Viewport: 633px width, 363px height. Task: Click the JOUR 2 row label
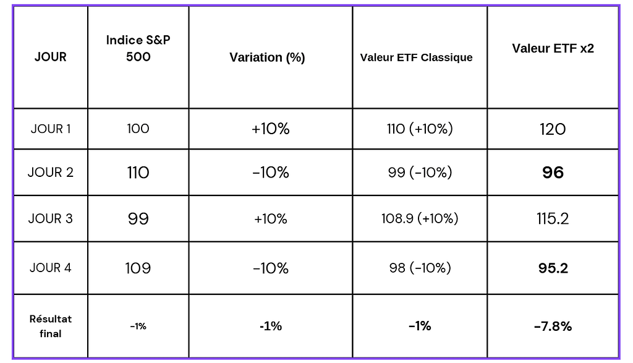click(51, 172)
